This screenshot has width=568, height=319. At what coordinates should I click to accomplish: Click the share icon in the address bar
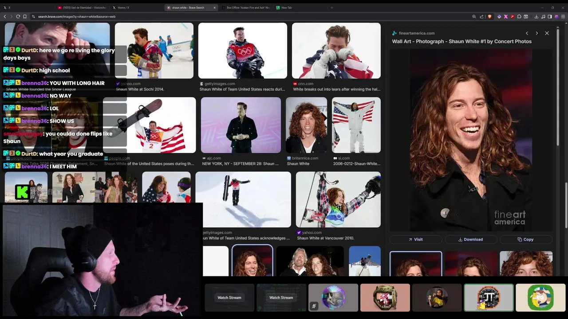click(482, 16)
